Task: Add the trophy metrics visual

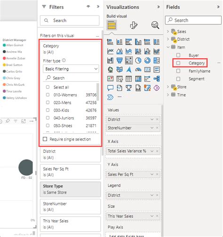Action: coord(129,88)
